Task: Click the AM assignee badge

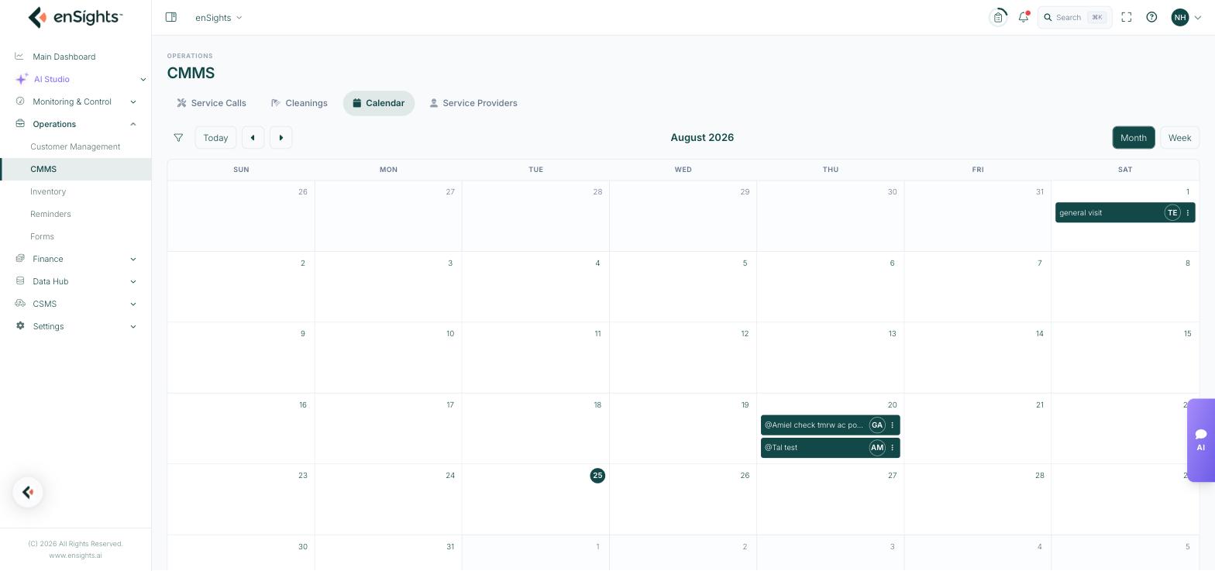Action: 877,447
